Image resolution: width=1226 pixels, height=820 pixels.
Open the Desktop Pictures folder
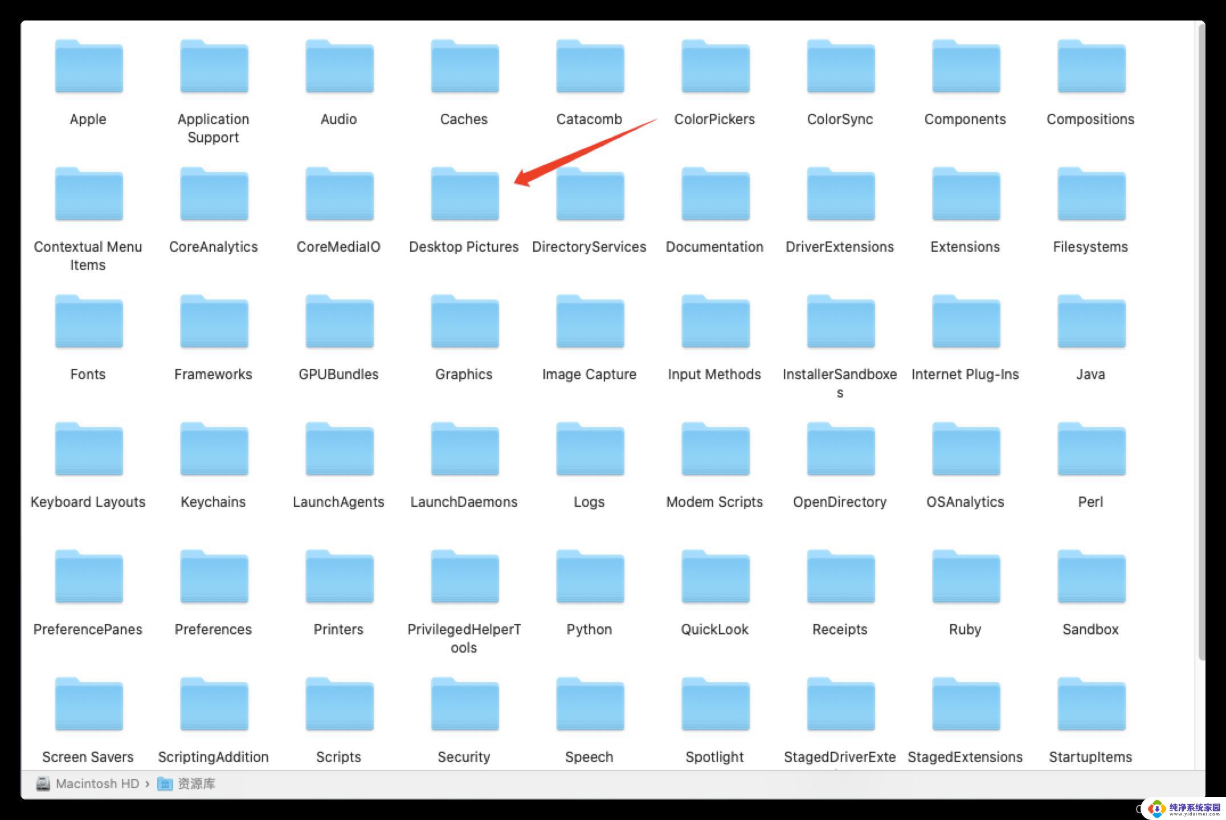click(x=463, y=199)
